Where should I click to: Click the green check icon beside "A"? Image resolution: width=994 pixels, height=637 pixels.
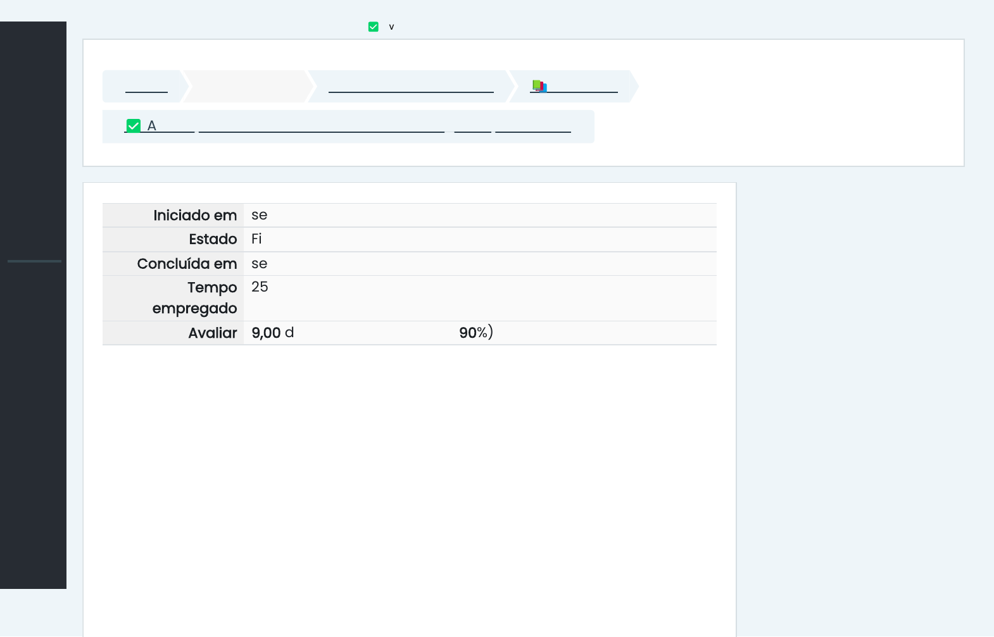(134, 126)
